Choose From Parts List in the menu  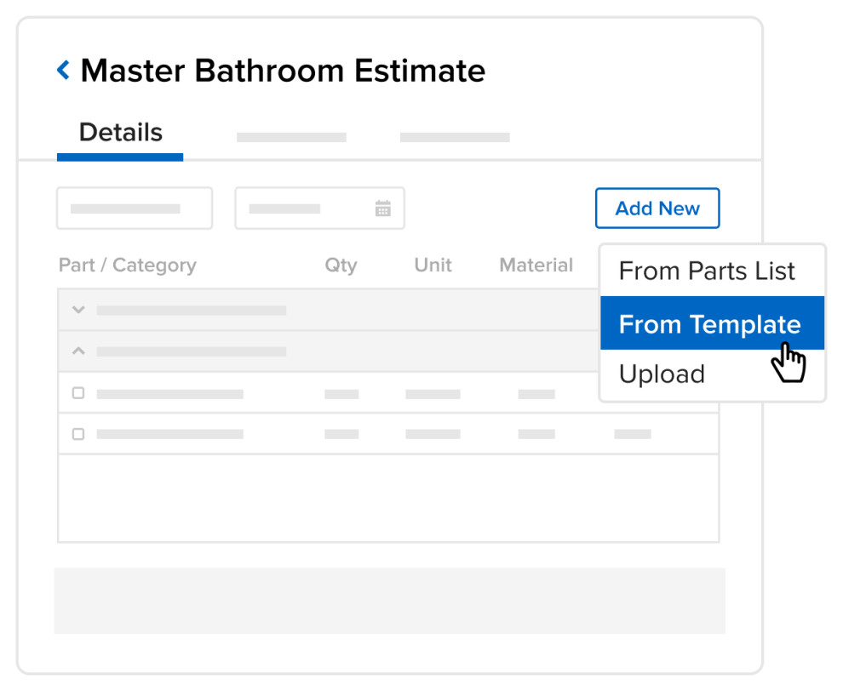pyautogui.click(x=708, y=271)
